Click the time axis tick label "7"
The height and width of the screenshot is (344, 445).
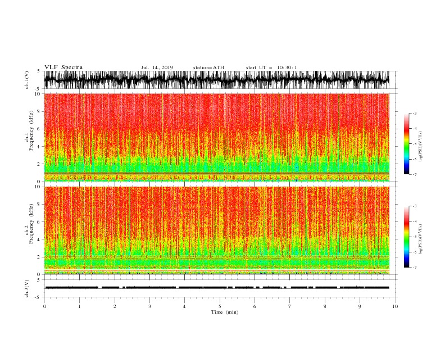(x=290, y=306)
